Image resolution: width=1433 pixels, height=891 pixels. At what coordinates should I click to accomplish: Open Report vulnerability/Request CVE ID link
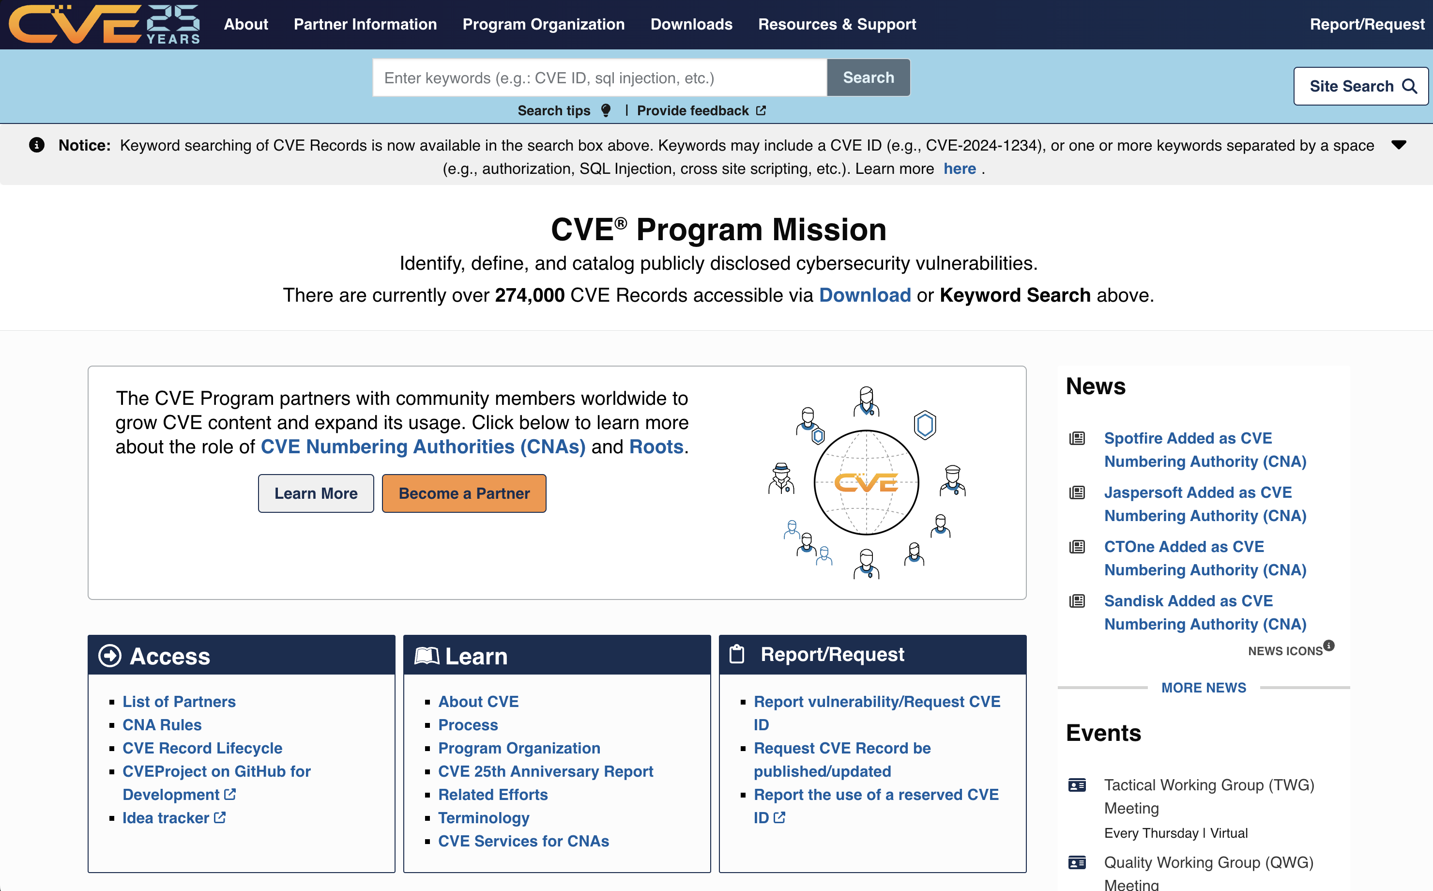877,713
